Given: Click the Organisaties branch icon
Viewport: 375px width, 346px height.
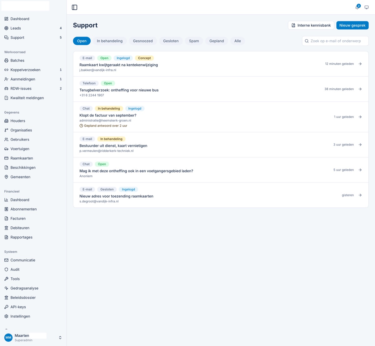Looking at the screenshot, I should pyautogui.click(x=6, y=130).
